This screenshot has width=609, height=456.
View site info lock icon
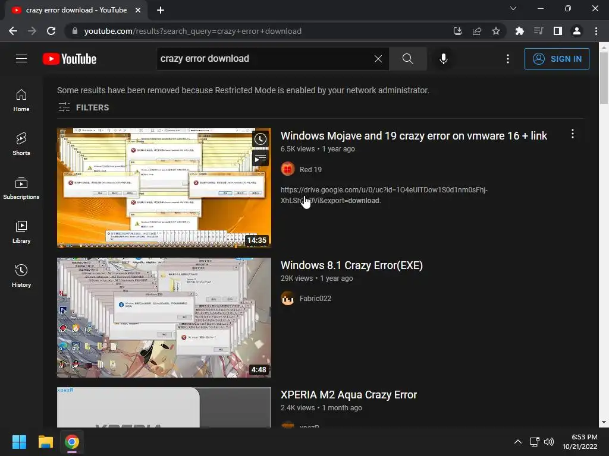(75, 31)
